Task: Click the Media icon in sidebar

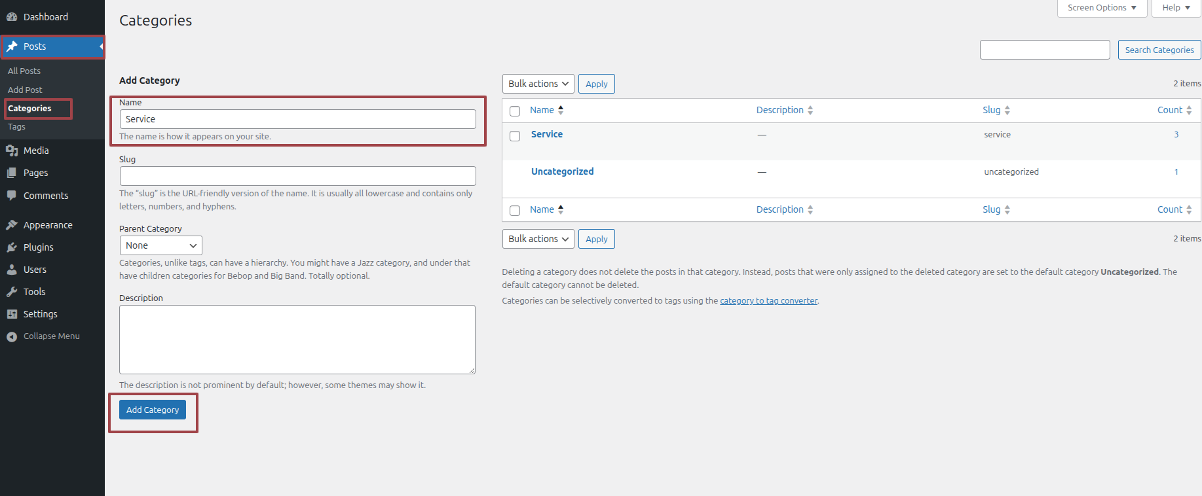Action: coord(12,151)
